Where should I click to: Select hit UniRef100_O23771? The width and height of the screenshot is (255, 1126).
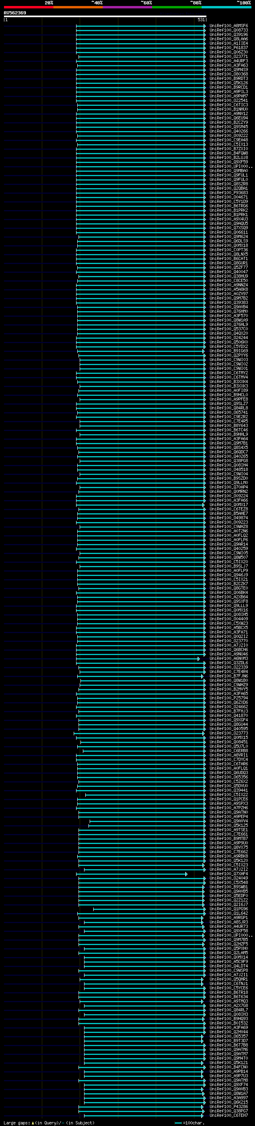coord(229,56)
